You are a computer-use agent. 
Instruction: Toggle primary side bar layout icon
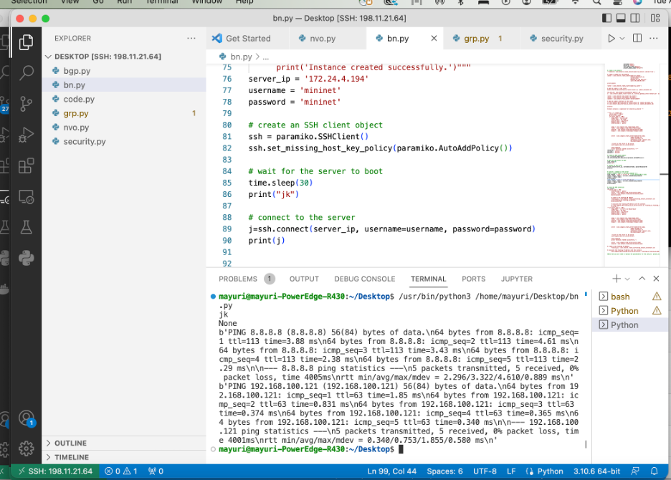click(x=606, y=18)
